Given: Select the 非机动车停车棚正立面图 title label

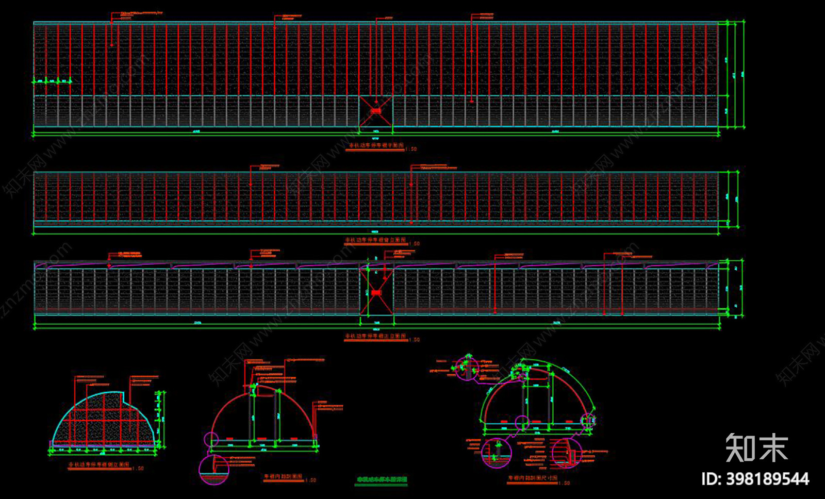Looking at the screenshot, I should point(375,336).
